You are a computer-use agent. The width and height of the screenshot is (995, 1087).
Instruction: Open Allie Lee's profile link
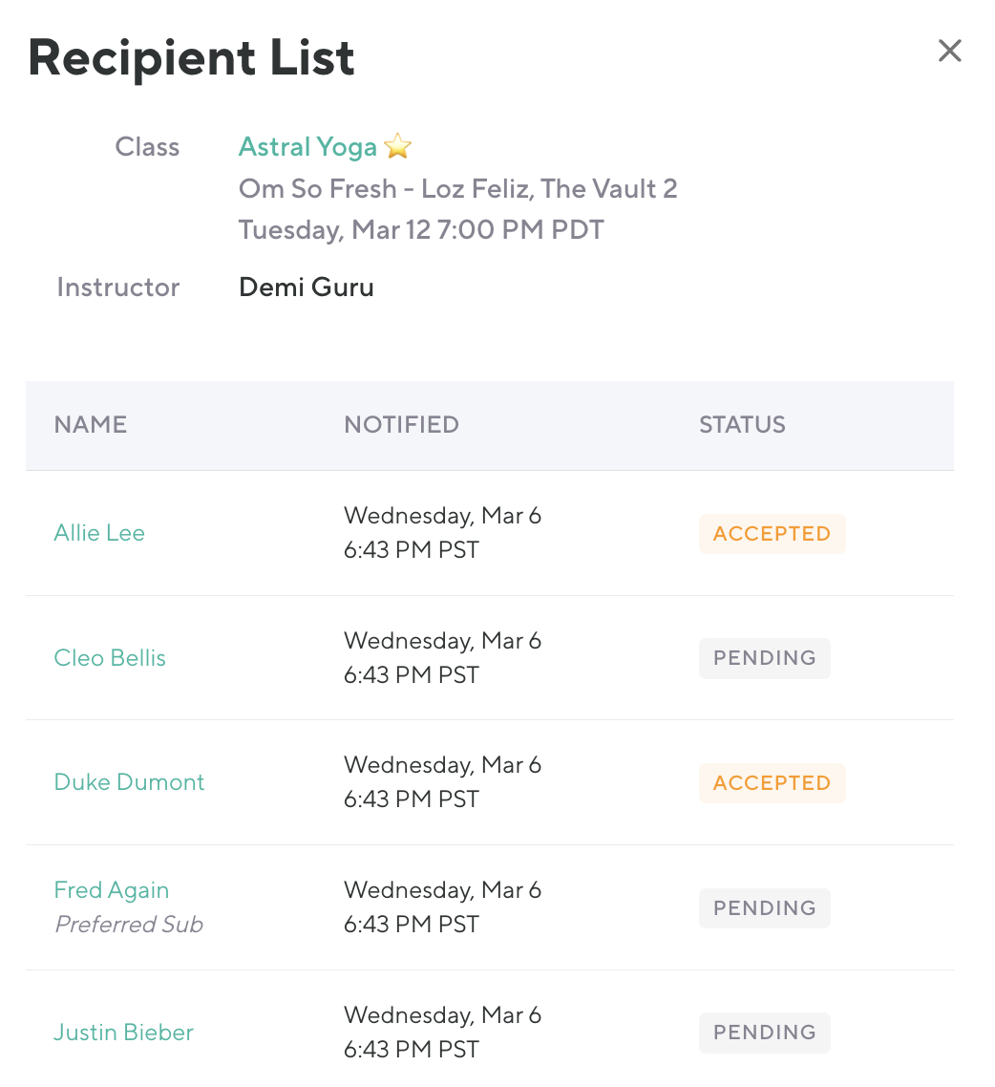pos(99,533)
